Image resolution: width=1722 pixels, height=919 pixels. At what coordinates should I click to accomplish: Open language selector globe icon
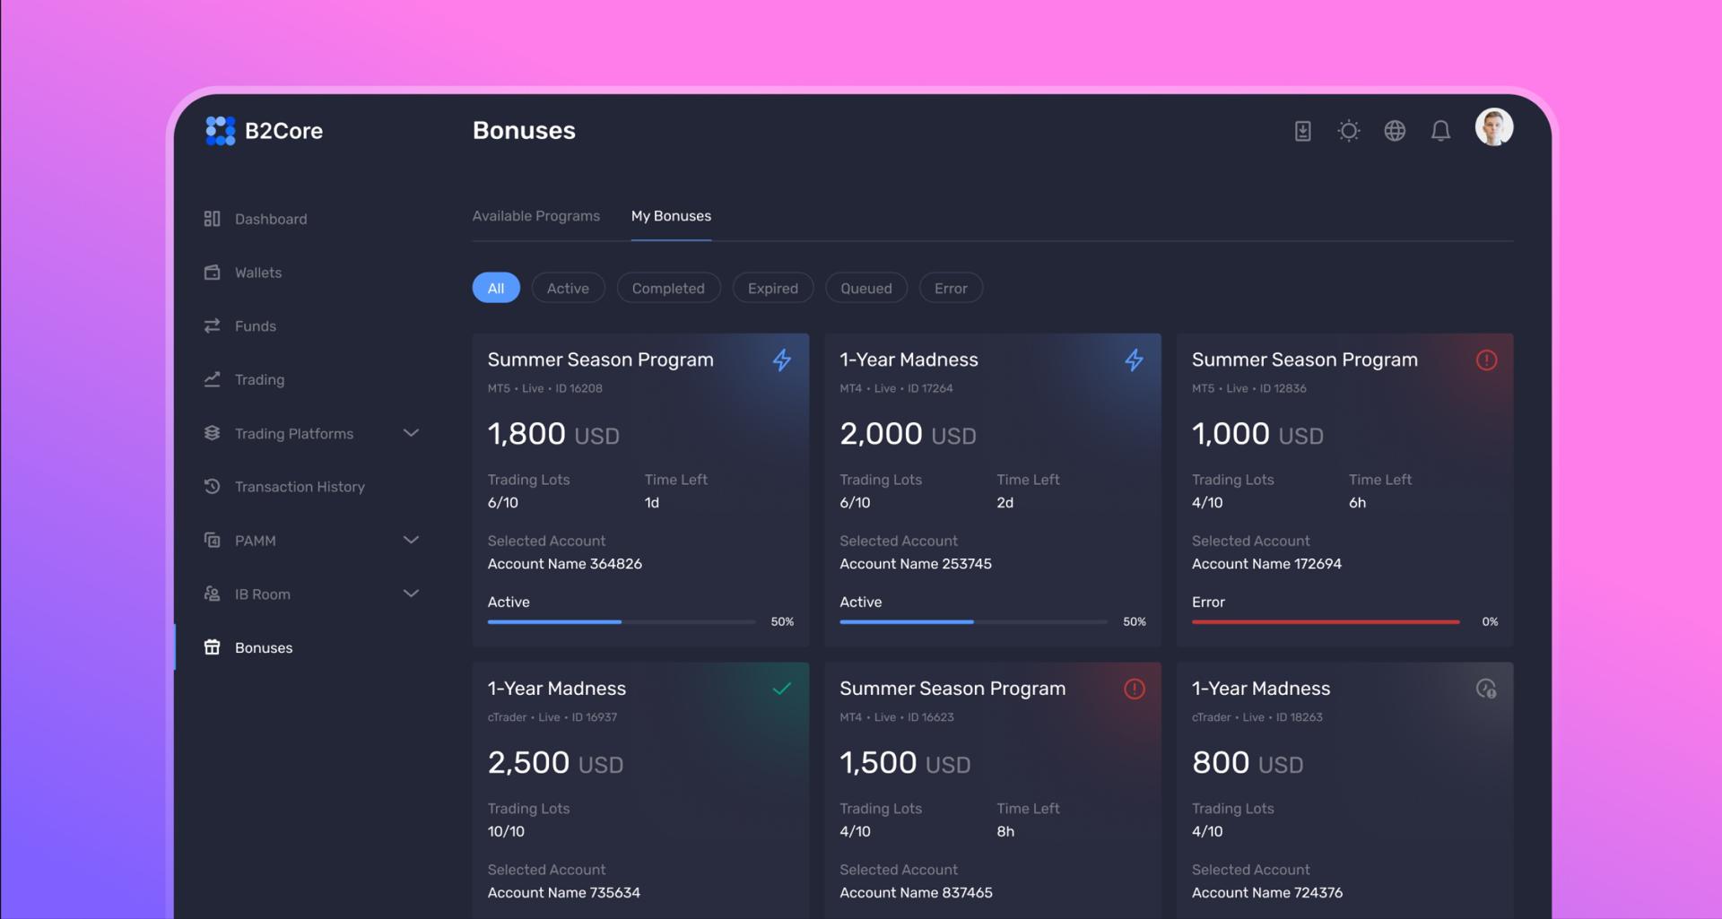(1394, 131)
